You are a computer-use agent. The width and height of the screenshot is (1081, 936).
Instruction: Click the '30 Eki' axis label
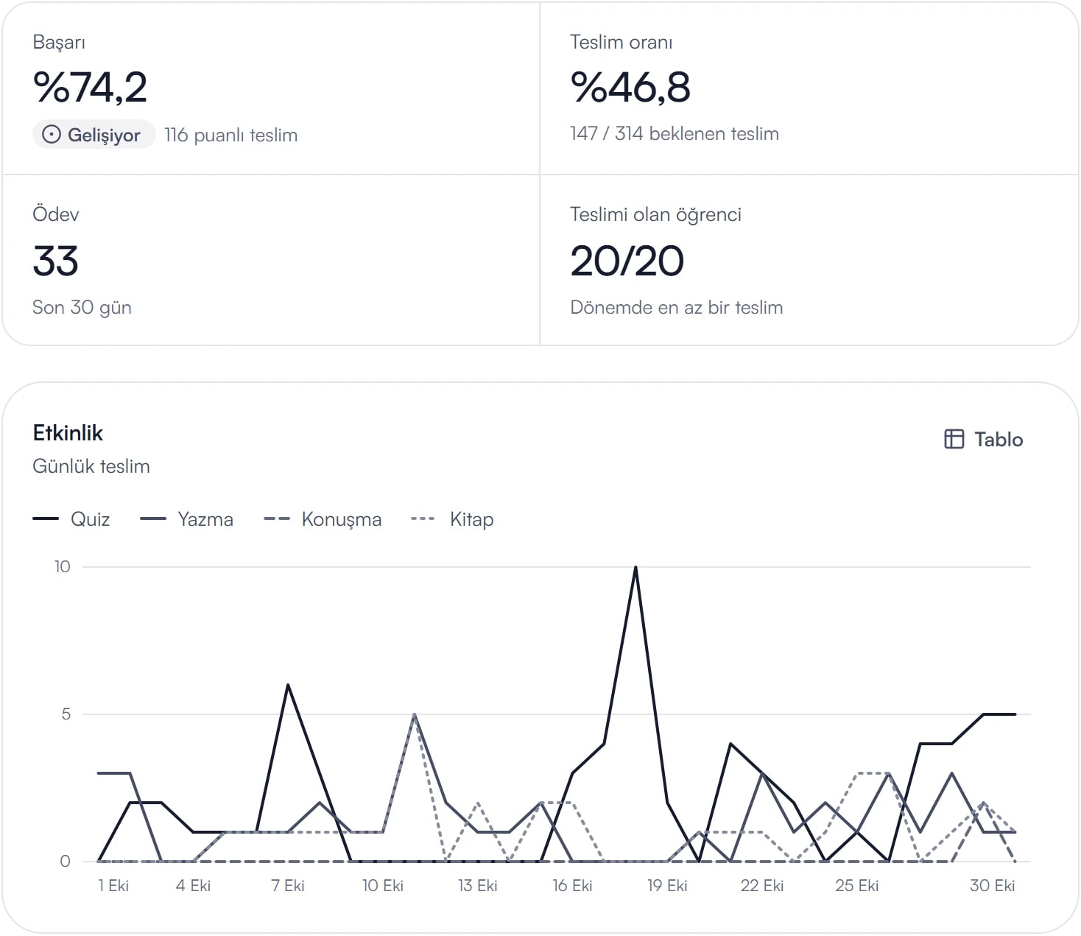992,885
